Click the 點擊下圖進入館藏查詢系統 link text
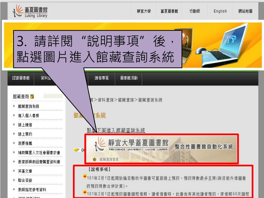This screenshot has height=198, width=264. 116,130
